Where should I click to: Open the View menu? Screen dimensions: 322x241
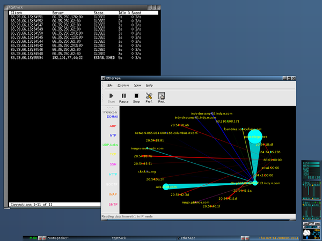(x=137, y=85)
